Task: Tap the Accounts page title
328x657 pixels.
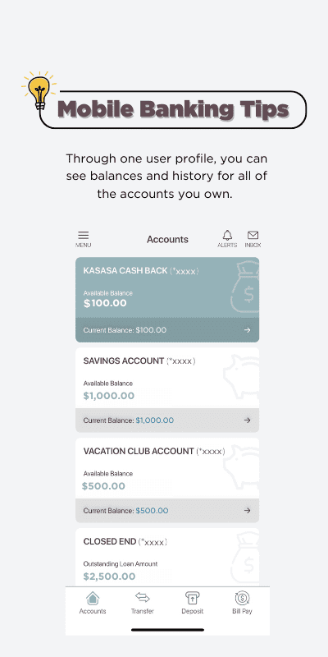Action: [x=167, y=239]
